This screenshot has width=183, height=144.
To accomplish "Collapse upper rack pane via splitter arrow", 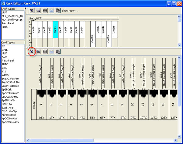I will pyautogui.click(x=27, y=48).
